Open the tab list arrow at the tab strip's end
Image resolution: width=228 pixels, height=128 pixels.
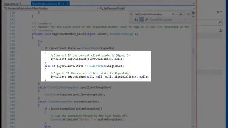click(x=193, y=4)
